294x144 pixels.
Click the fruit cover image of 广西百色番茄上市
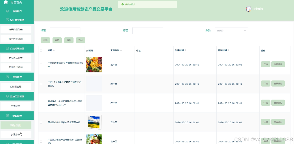(94, 65)
